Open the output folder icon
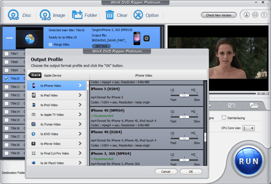The width and height of the screenshot is (271, 184). click(x=254, y=105)
